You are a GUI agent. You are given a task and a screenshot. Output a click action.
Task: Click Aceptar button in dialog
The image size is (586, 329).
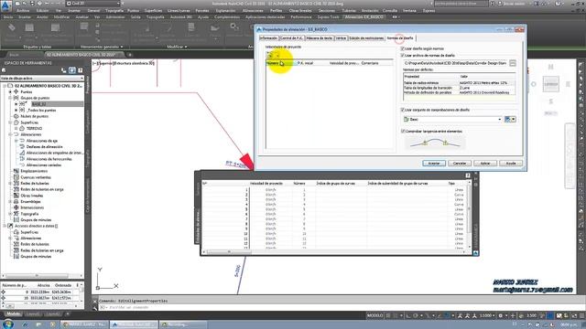tap(433, 163)
